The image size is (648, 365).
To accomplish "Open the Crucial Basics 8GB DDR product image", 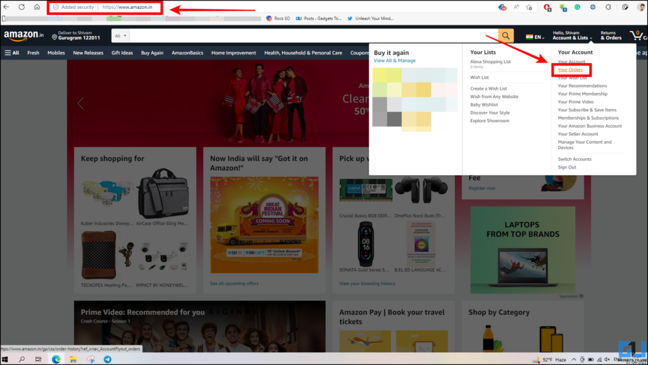I will point(366,190).
